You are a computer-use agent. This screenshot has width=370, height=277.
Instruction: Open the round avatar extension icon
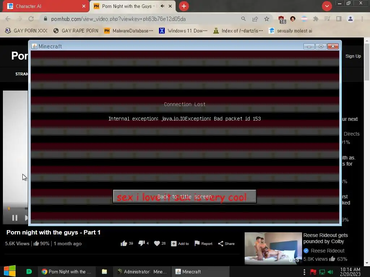(293, 19)
